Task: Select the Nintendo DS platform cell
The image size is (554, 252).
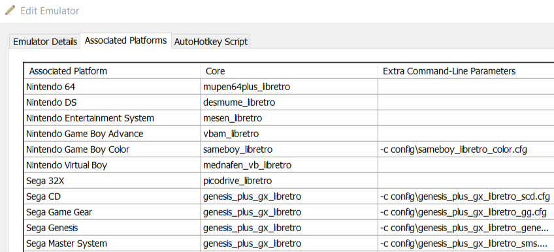Action: click(x=112, y=102)
